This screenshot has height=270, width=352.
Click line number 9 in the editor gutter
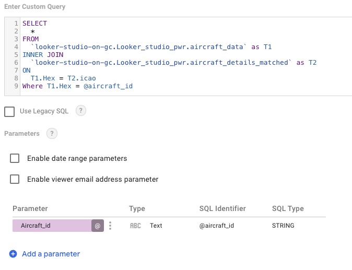pyautogui.click(x=16, y=86)
